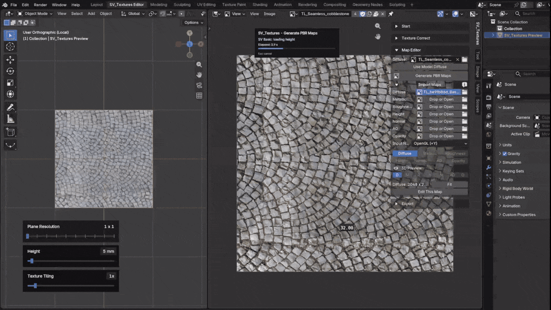
Task: Open the Image menu in image editor
Action: (x=270, y=14)
